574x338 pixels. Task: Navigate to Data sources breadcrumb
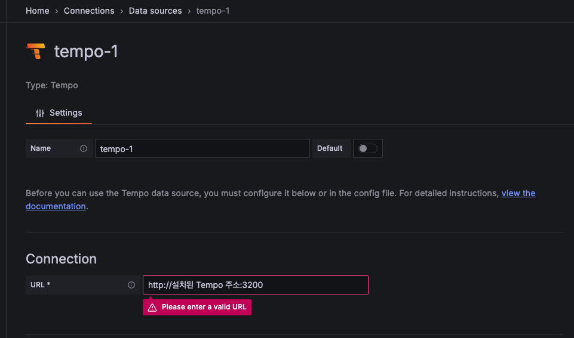coord(155,11)
